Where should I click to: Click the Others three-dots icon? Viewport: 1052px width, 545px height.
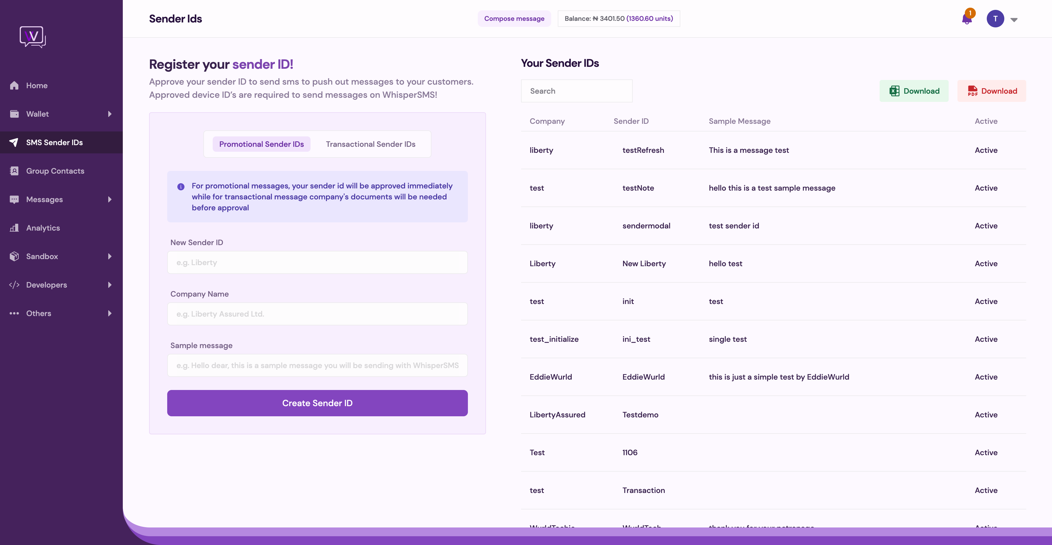tap(14, 313)
